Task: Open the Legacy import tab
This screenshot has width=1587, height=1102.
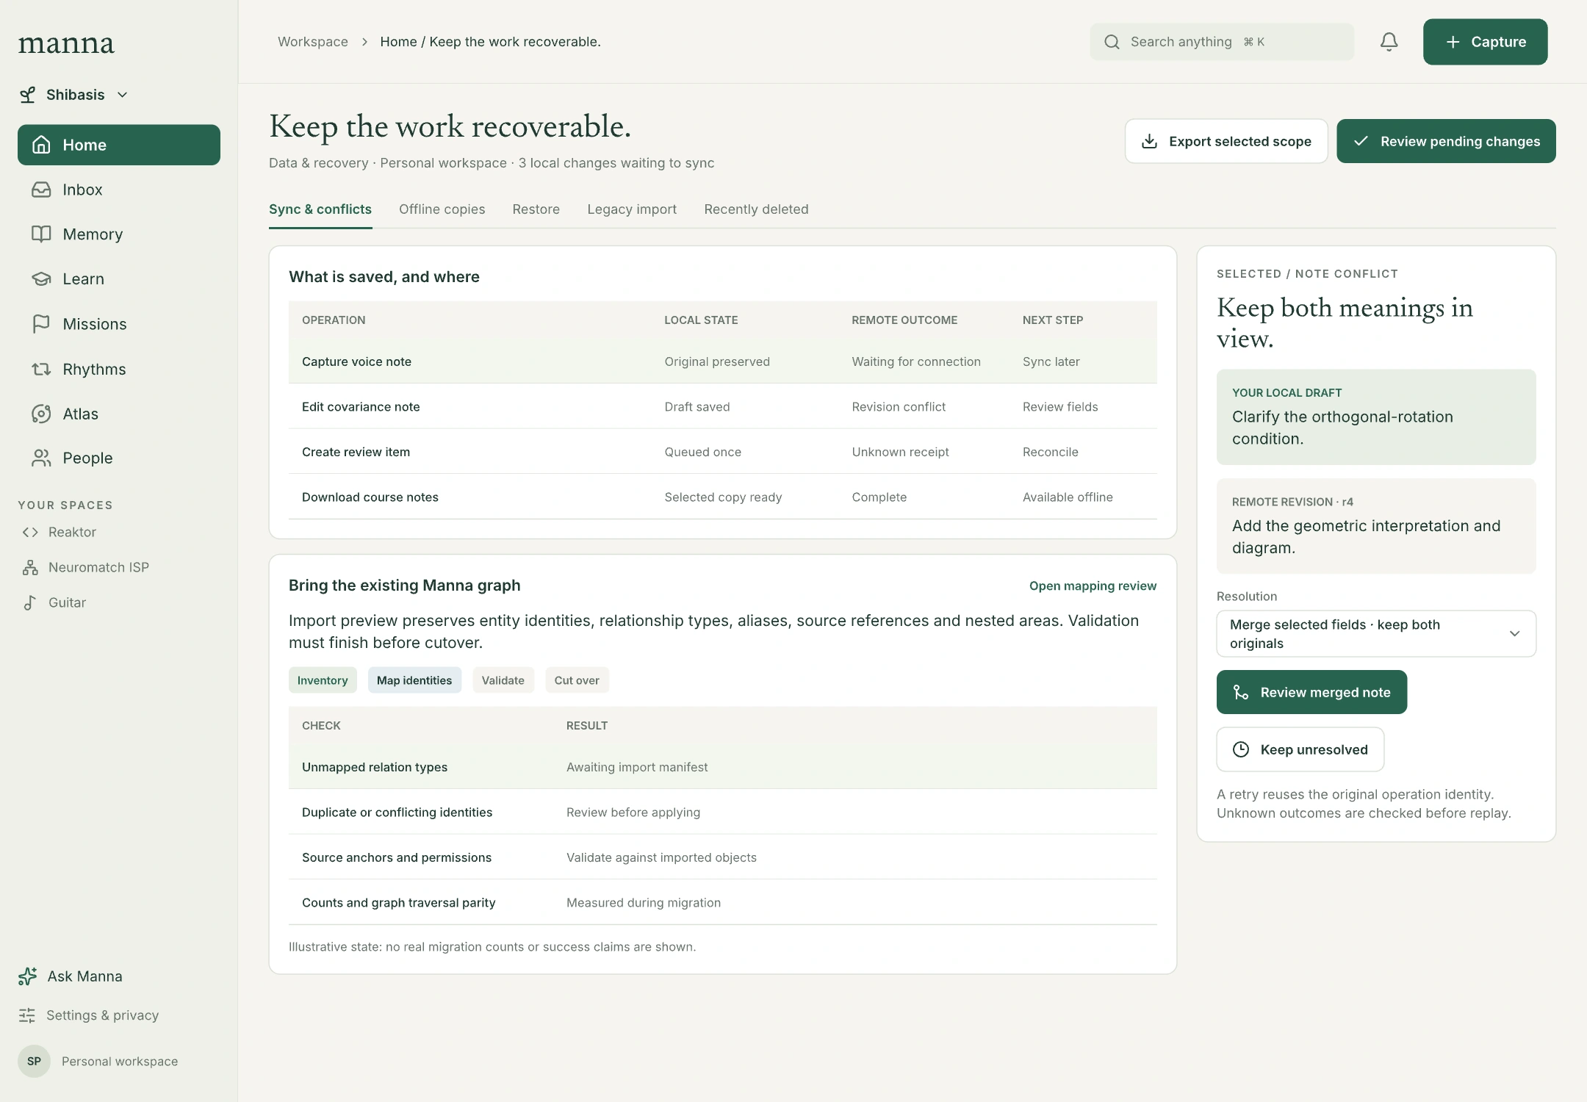Action: [632, 209]
